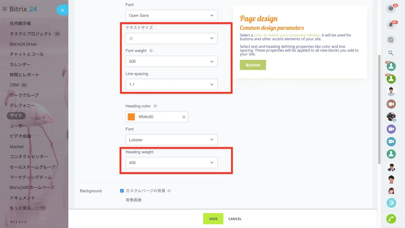Screen dimensions: 405x228
Task: Open the help question mark icon
Action: pyautogui.click(x=391, y=9)
